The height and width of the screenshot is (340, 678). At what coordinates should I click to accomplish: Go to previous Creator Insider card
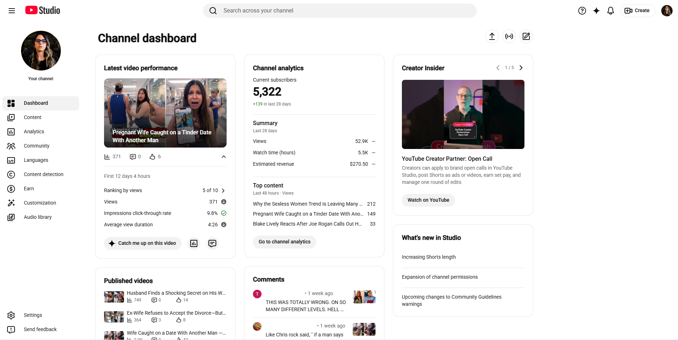coord(498,68)
